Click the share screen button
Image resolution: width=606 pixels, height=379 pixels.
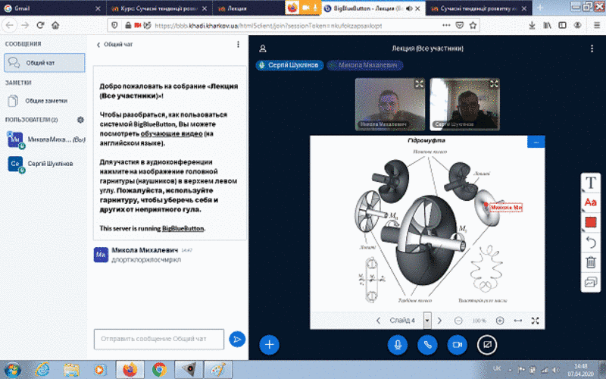pyautogui.click(x=487, y=344)
